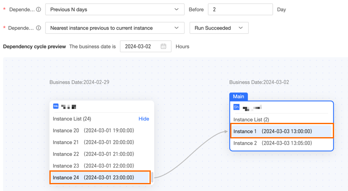
Task: Click the instance list scrollbar thumb
Action: click(x=152, y=177)
